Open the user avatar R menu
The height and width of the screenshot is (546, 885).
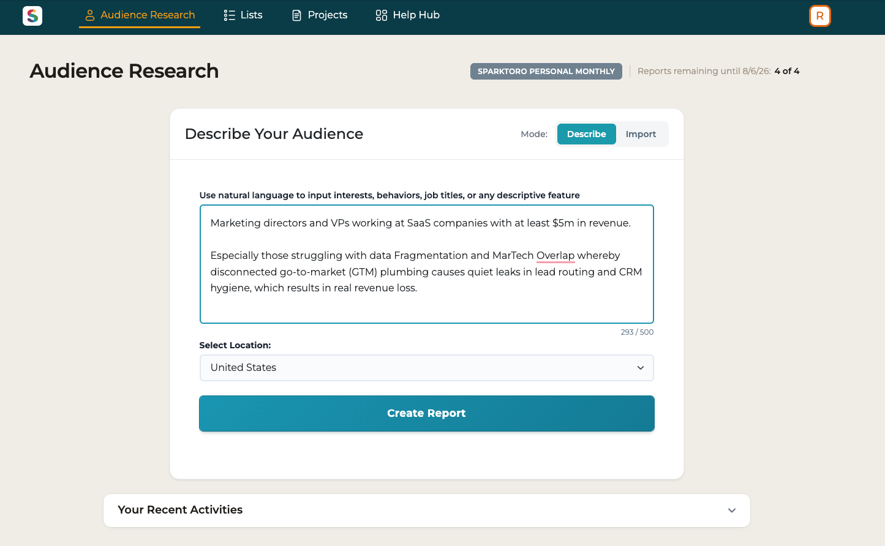819,16
